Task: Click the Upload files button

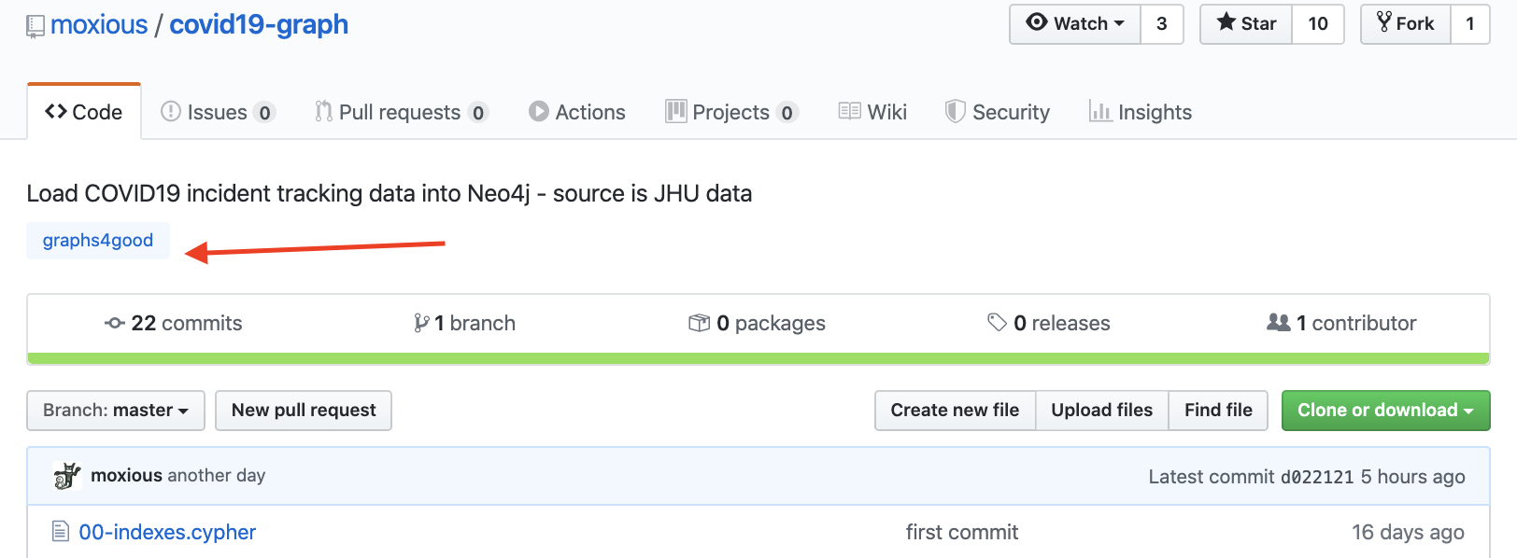Action: tap(1102, 411)
